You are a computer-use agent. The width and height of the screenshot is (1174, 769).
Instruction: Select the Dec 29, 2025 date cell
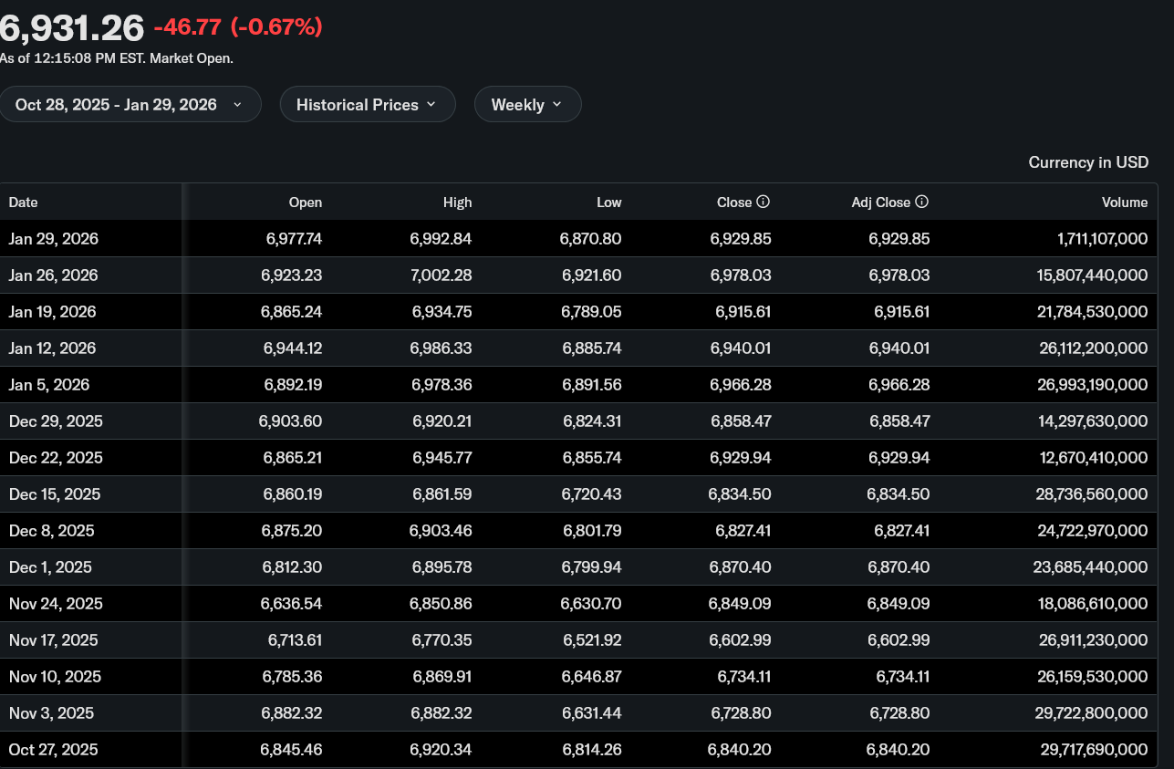[56, 421]
